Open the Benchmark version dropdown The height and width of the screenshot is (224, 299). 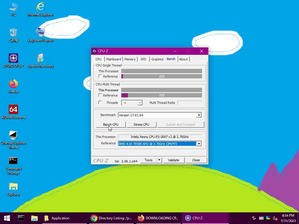coord(199,115)
